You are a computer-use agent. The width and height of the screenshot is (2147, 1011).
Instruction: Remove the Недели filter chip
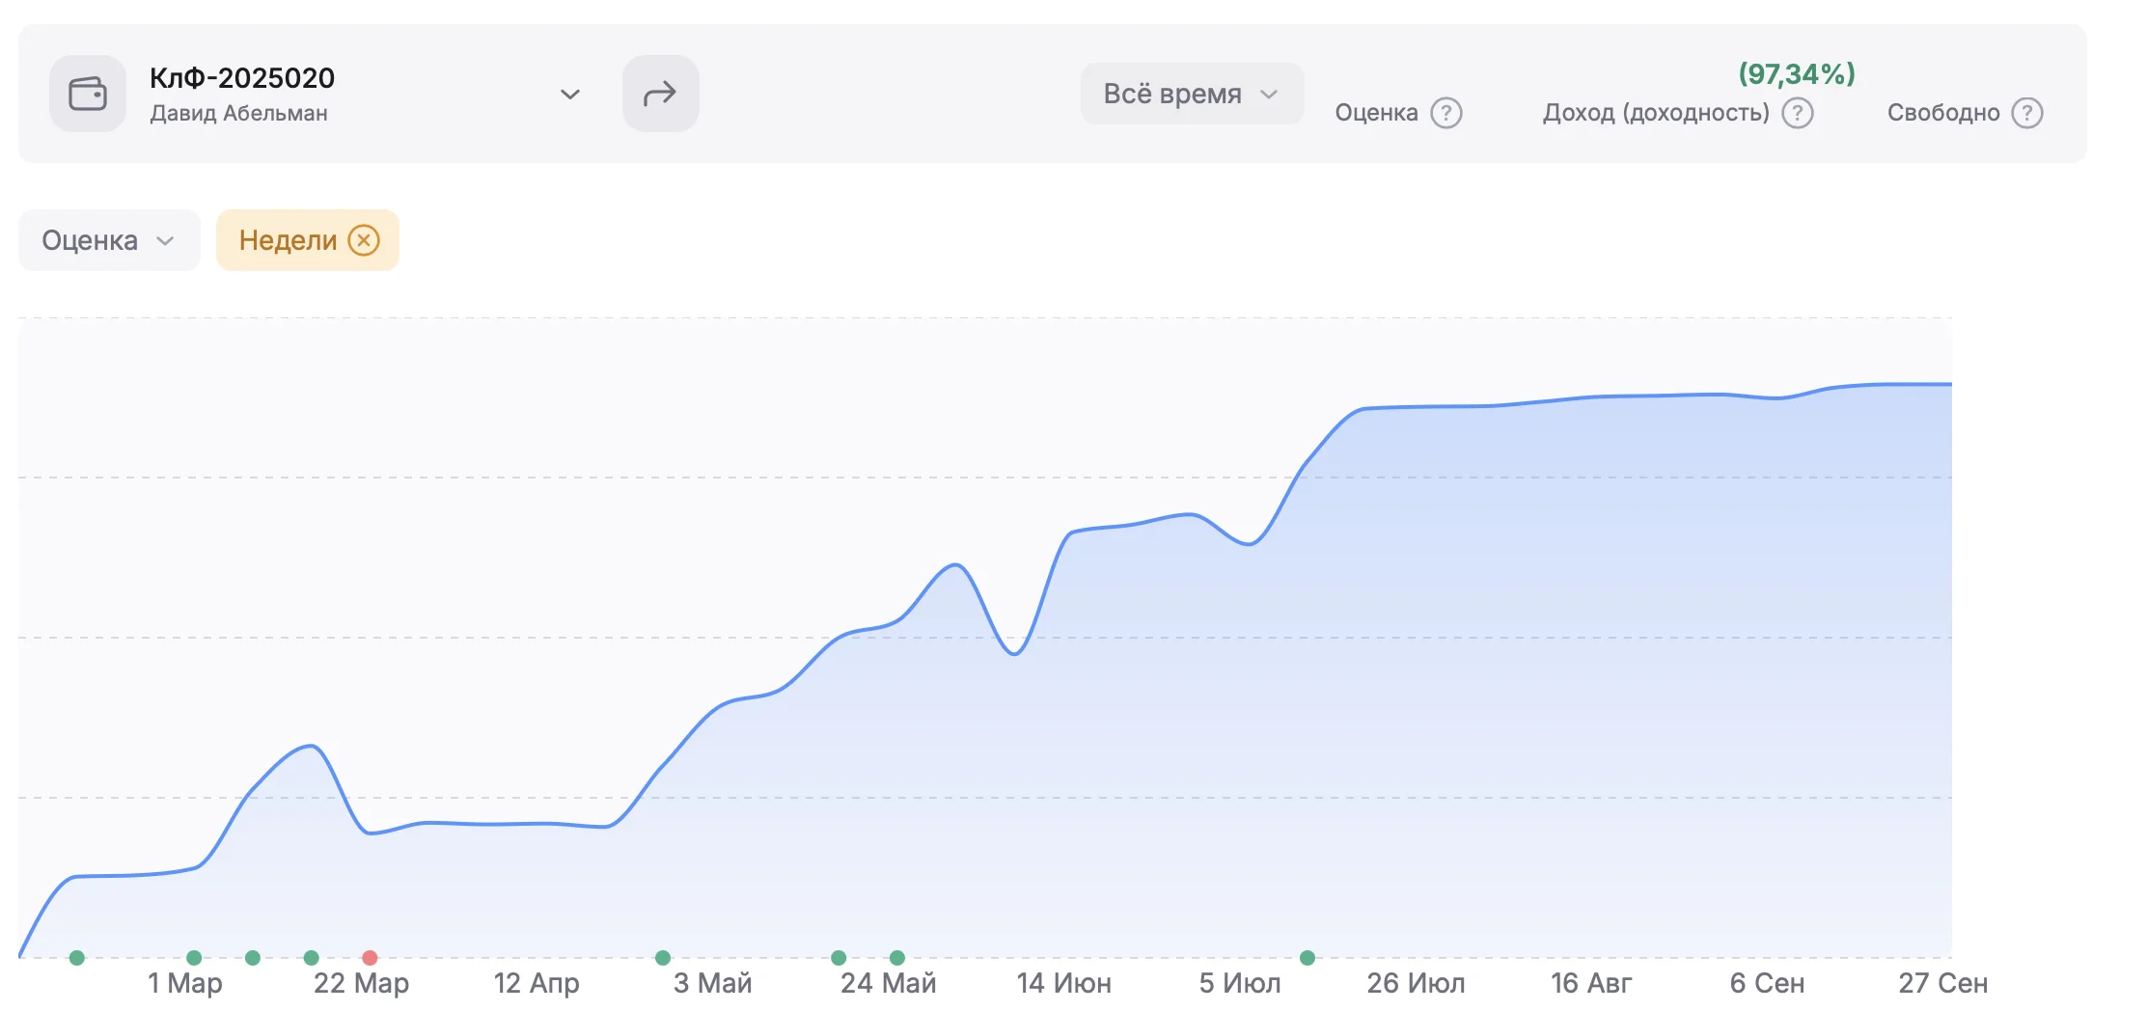364,240
